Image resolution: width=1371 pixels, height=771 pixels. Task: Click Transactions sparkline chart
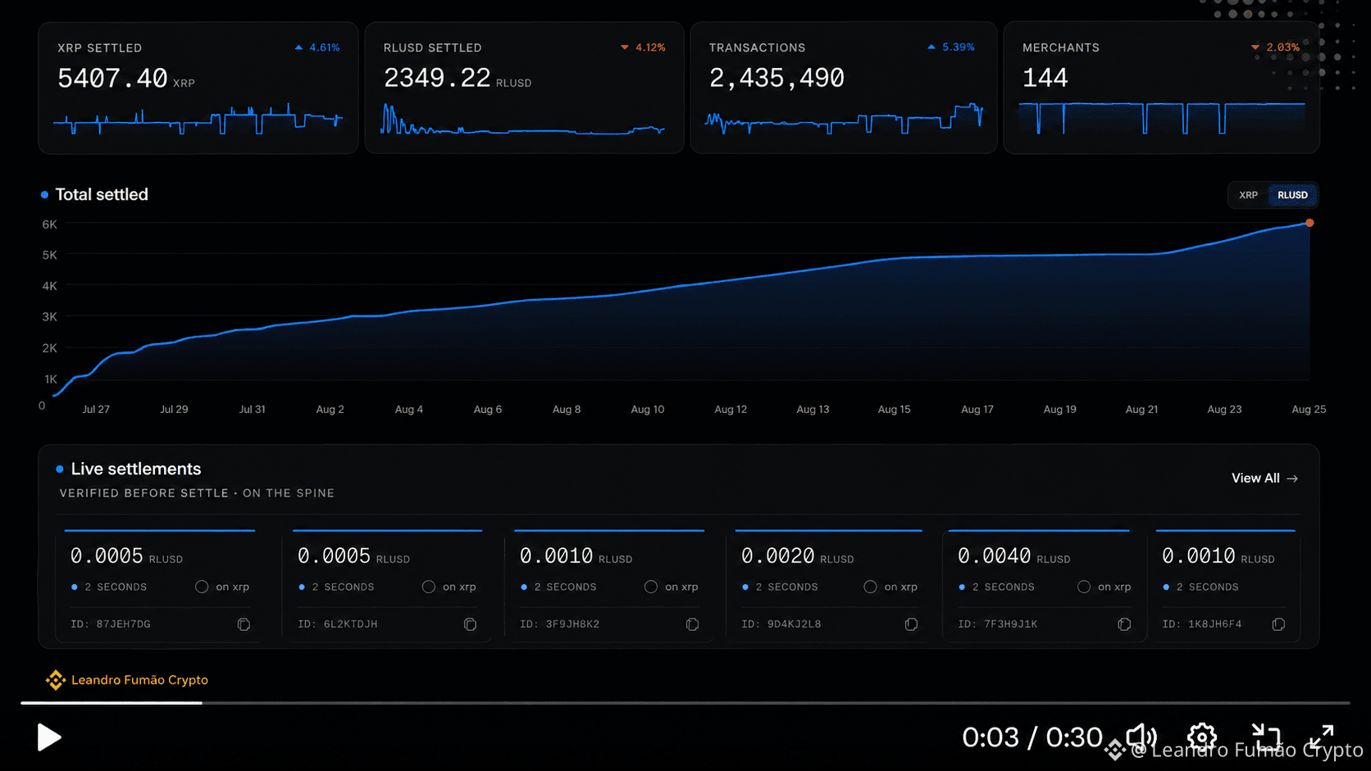click(x=844, y=120)
